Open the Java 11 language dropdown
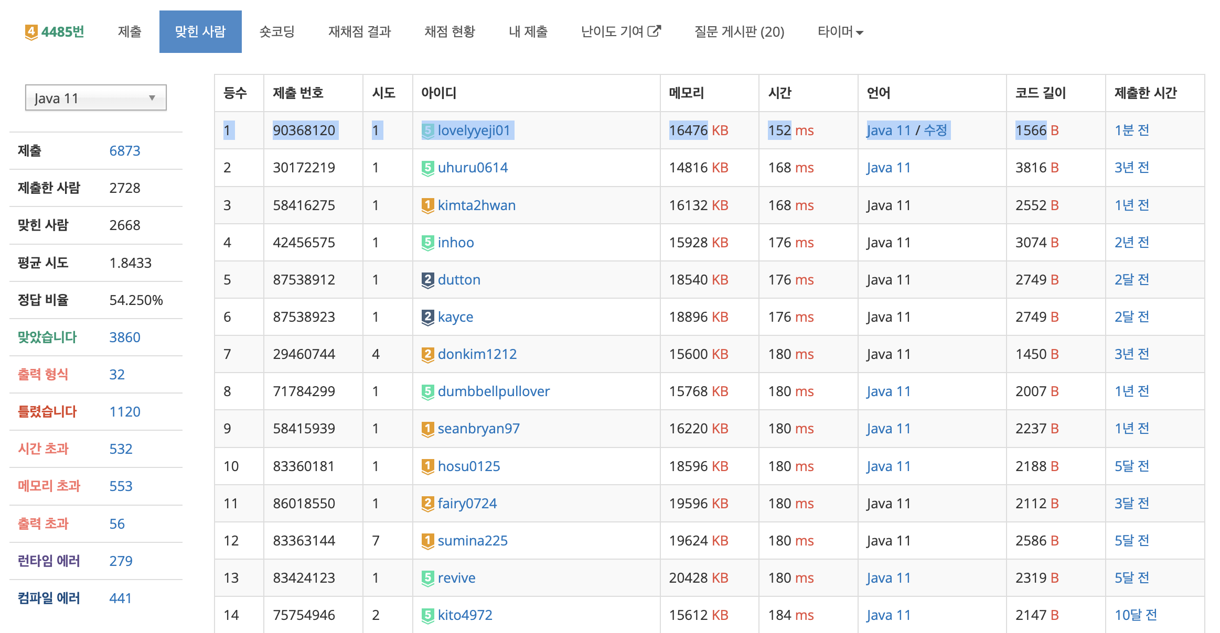Viewport: 1220px width, 633px height. 96,98
